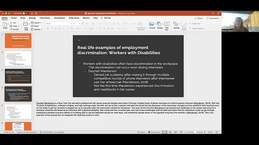
Task: Open the Layout dropdown
Action: pyautogui.click(x=36, y=23)
